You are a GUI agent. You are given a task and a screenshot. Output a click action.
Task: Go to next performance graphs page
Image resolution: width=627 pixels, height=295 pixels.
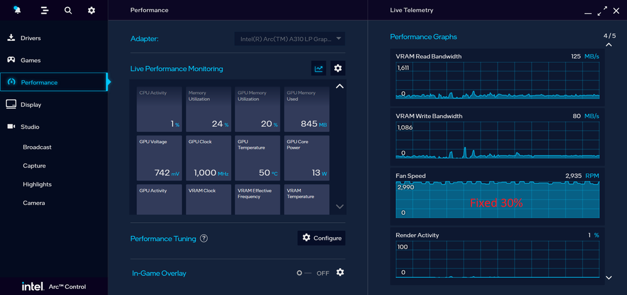pos(609,277)
